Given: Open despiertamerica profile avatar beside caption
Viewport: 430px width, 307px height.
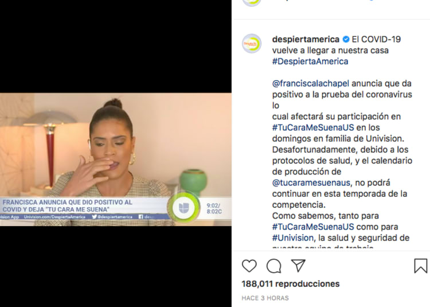Looking at the screenshot, I should coord(252,44).
